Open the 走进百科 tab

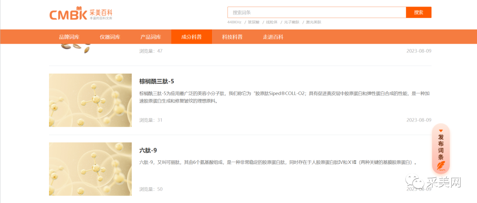pos(273,37)
